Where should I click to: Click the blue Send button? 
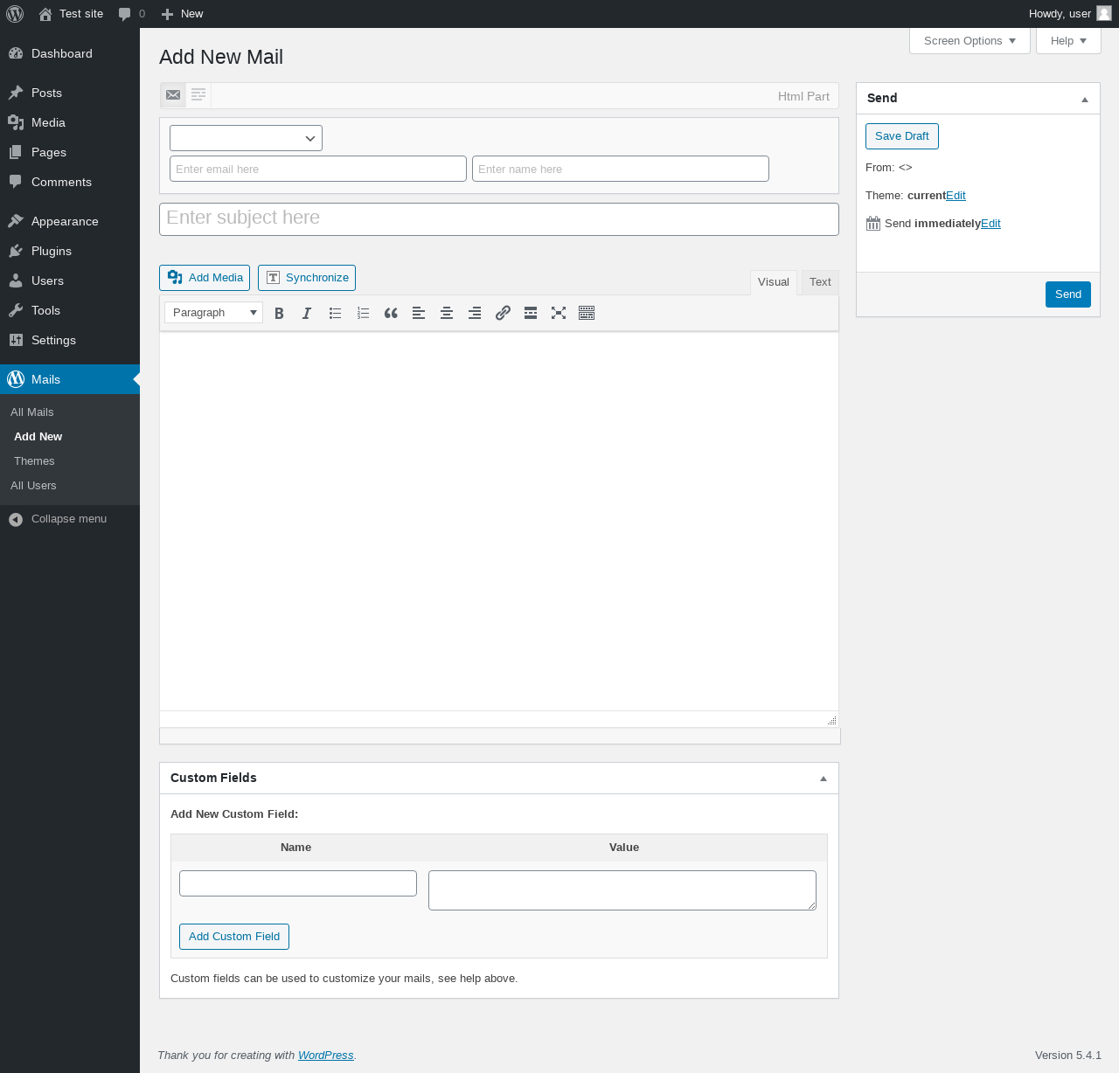point(1068,294)
